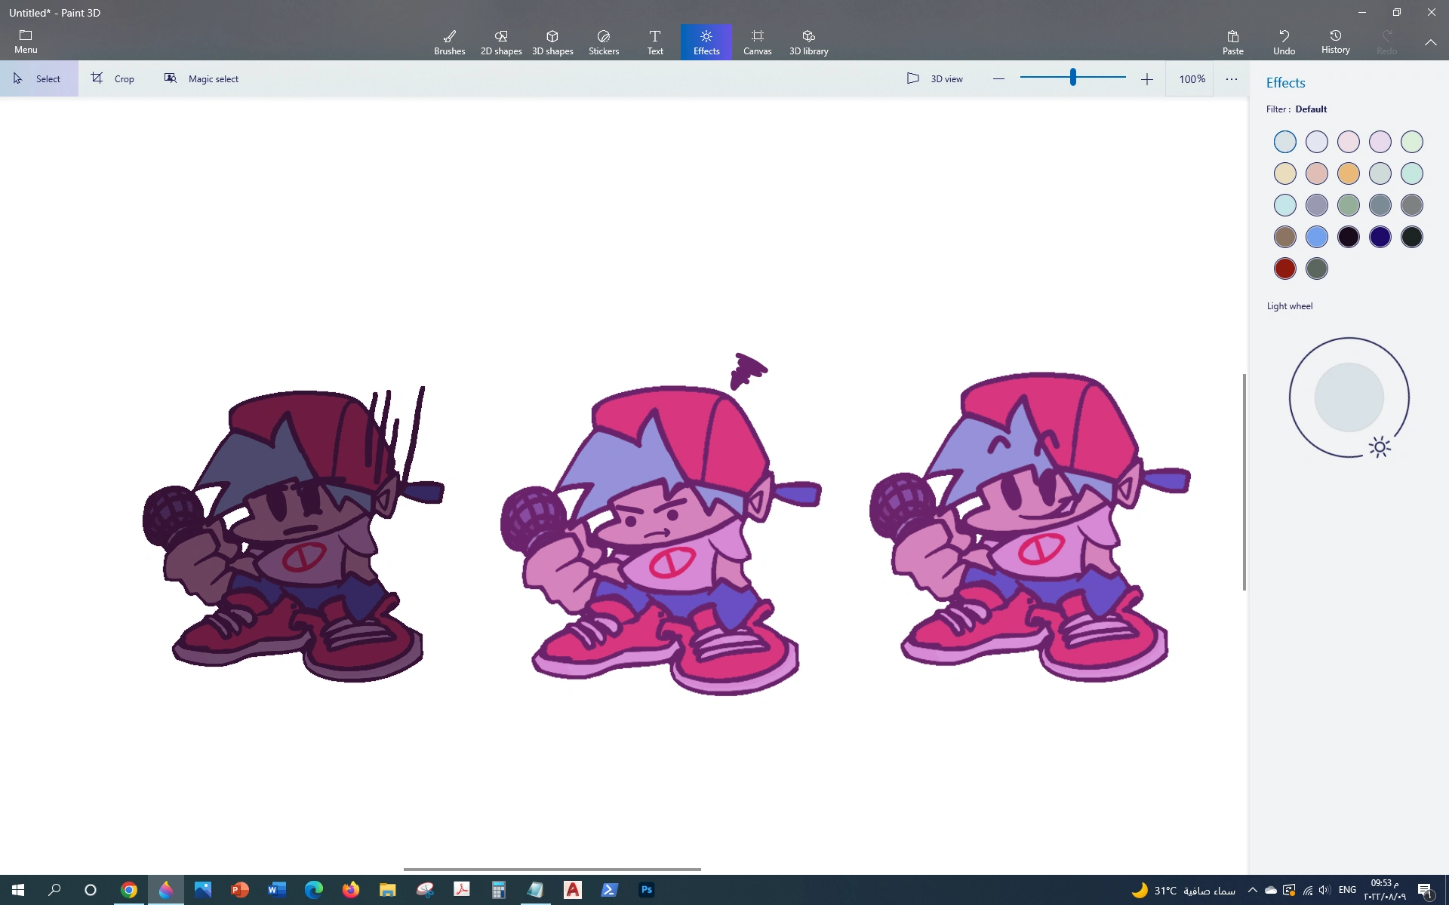Show hidden system tray icons
This screenshot has height=905, width=1449.
click(1253, 890)
